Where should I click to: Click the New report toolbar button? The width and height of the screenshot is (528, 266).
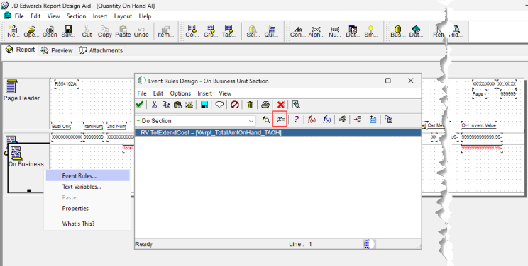point(13,32)
